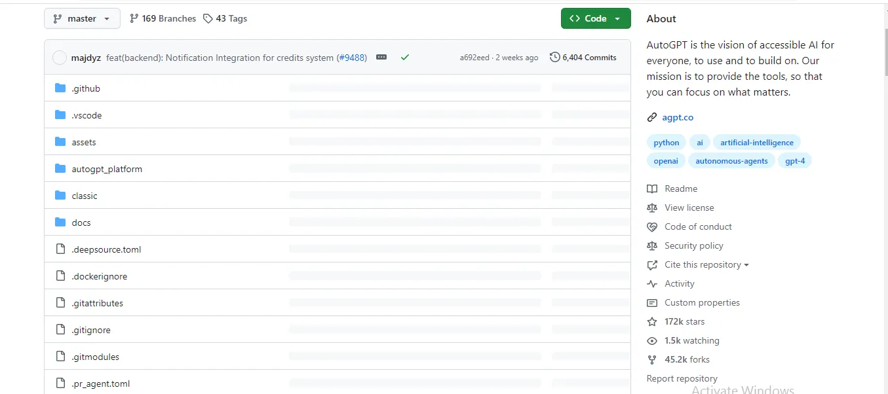Screen dimensions: 888x394
Task: Expand Cite this repository dropdown
Action: (706, 264)
